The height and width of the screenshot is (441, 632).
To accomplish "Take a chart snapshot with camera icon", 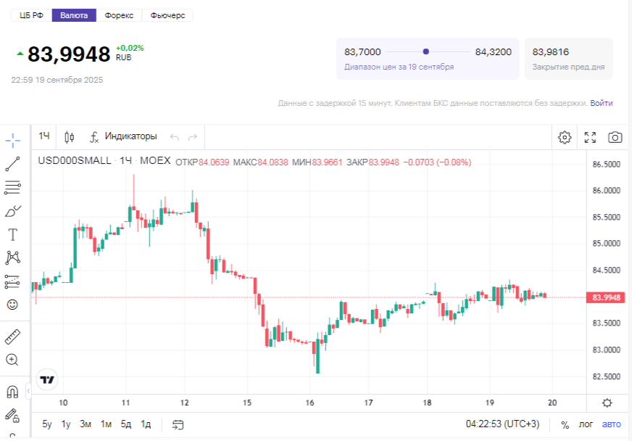I will (x=615, y=137).
